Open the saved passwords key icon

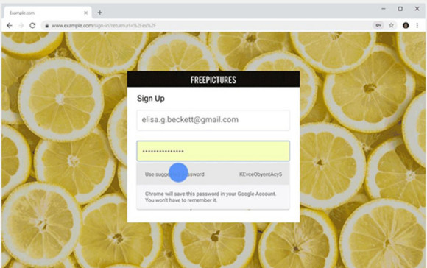(x=378, y=25)
